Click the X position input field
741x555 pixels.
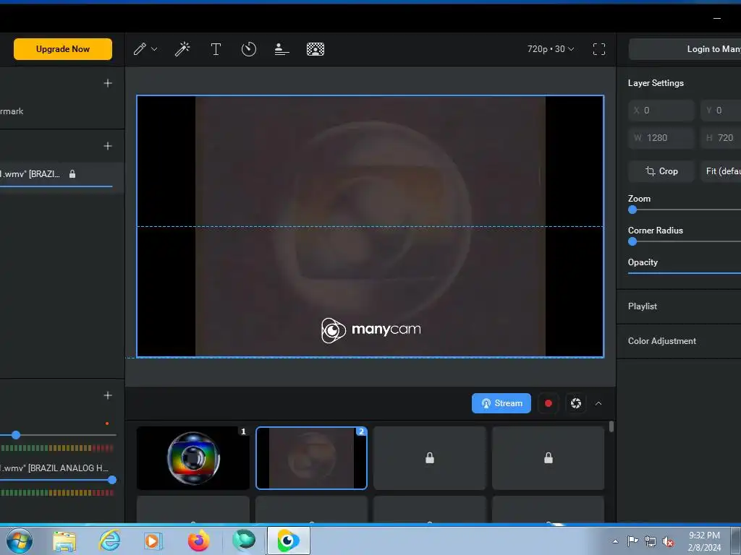pos(661,111)
